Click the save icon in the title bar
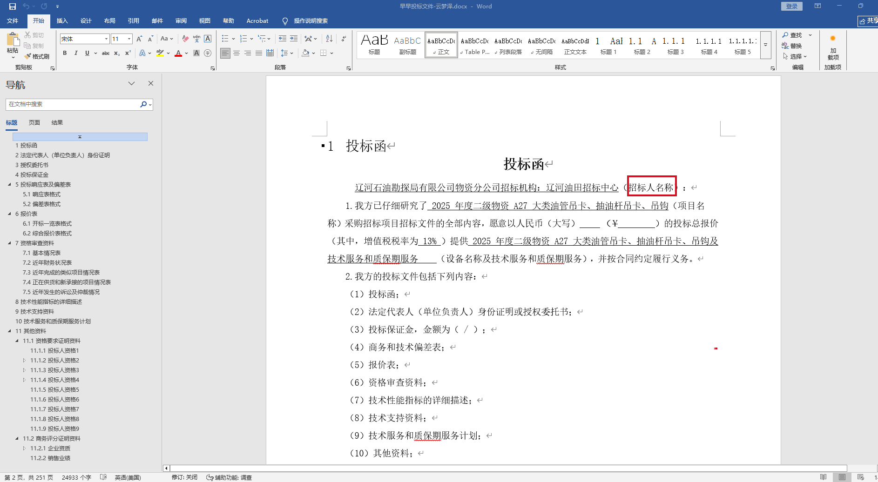The height and width of the screenshot is (482, 878). 13,7
